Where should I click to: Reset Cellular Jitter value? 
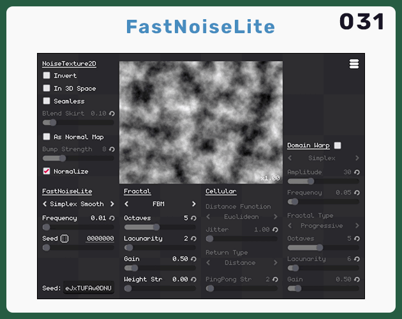tap(275, 230)
